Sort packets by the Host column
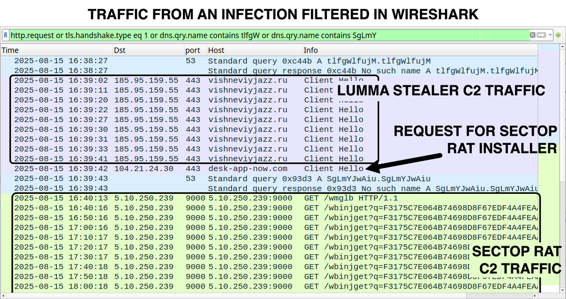Screen dimensions: 566x299 coord(255,50)
